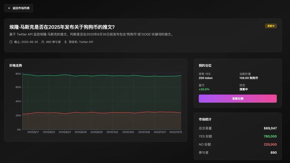
Task: Click the participants people icon
Action: [x=43, y=42]
